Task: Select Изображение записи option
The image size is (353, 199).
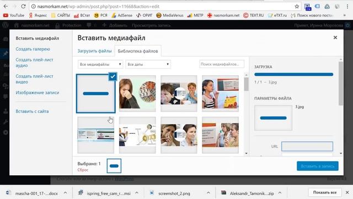Action: tap(37, 92)
